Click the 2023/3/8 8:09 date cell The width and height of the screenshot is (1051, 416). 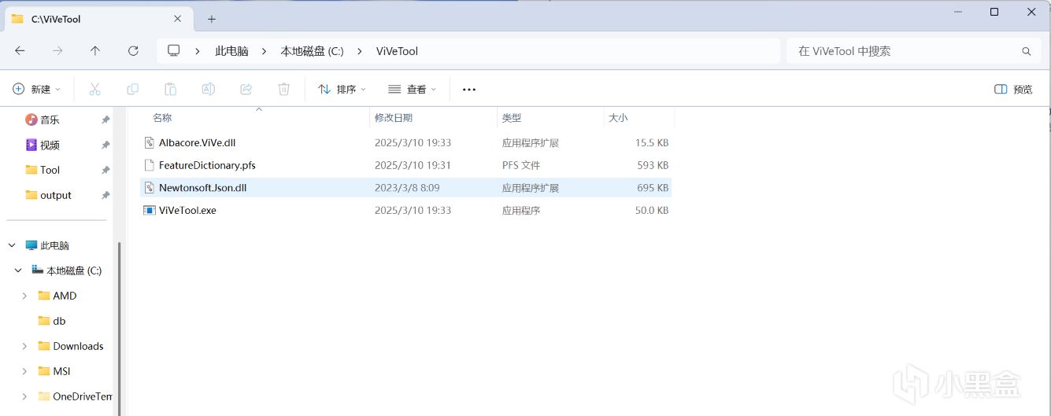407,188
